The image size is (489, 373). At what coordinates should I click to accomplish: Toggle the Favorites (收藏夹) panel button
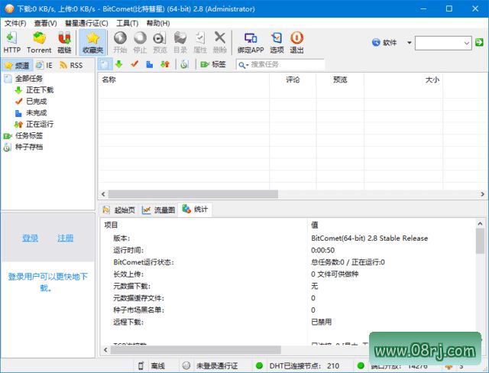click(x=92, y=42)
